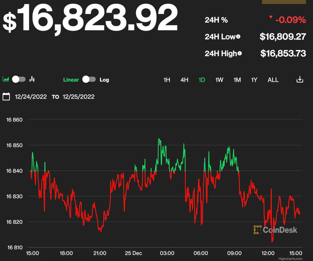This screenshot has width=313, height=261.
Task: Select the Log scale label
Action: [x=104, y=80]
